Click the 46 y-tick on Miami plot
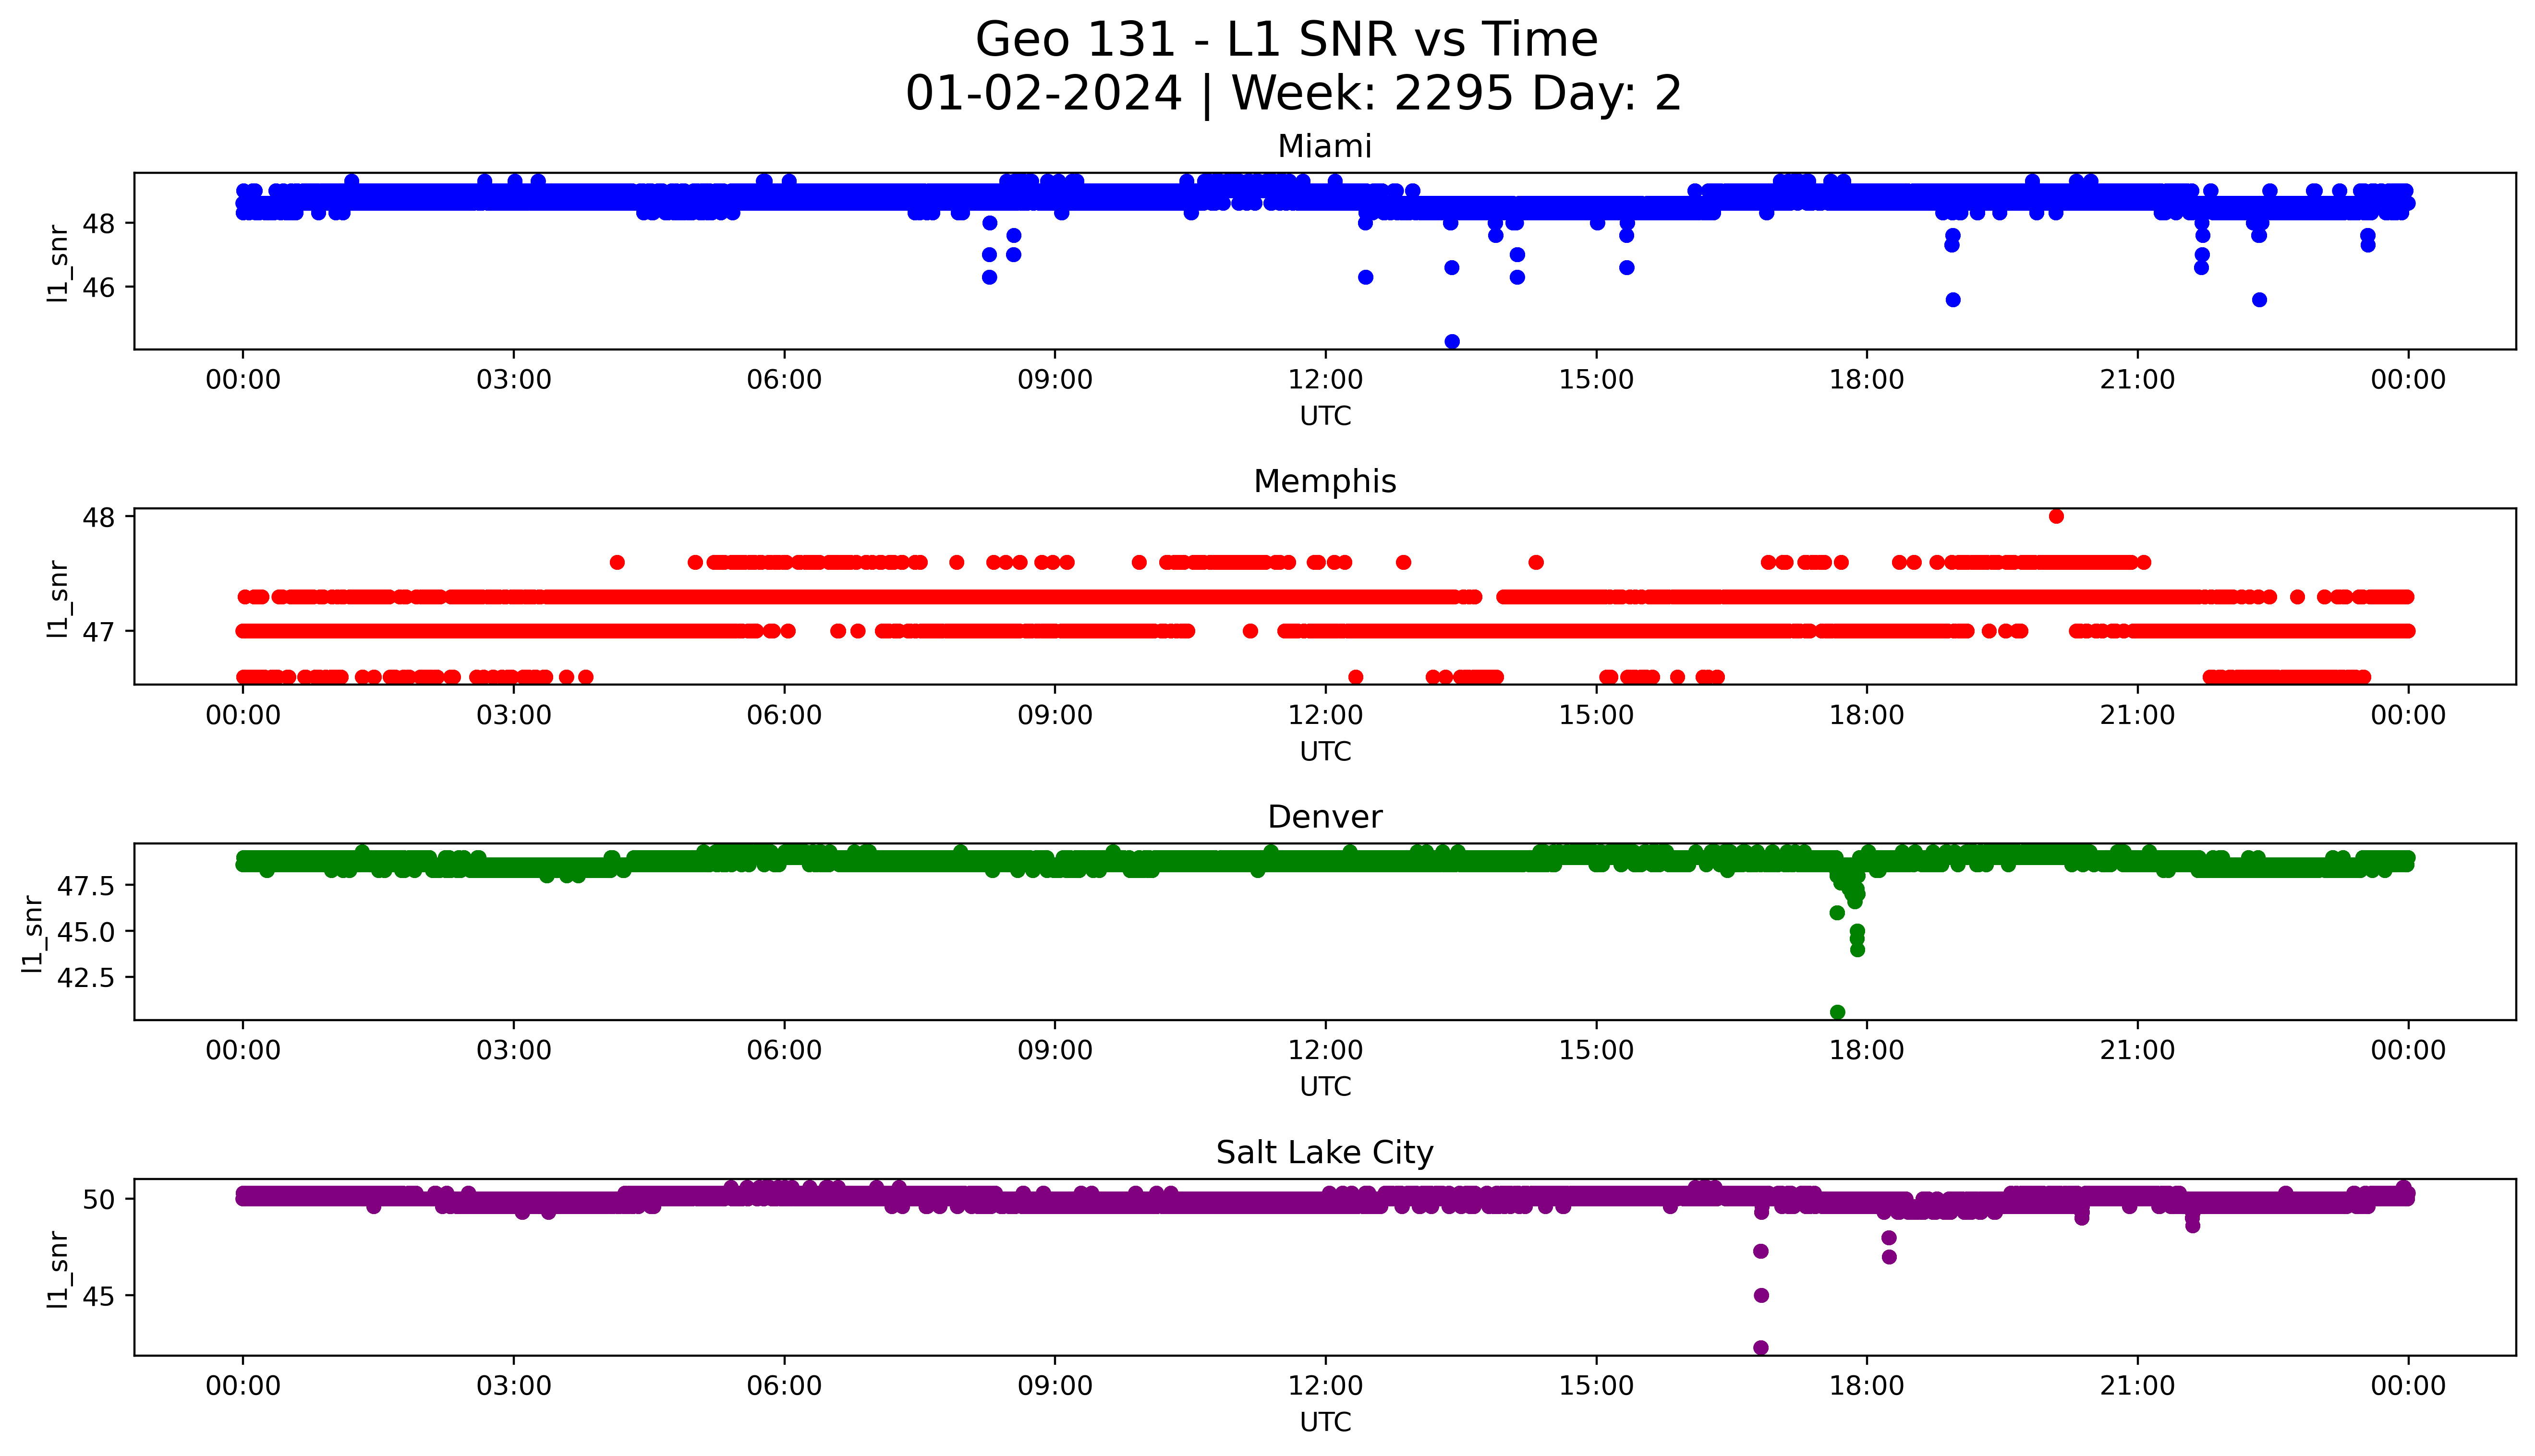 point(100,288)
